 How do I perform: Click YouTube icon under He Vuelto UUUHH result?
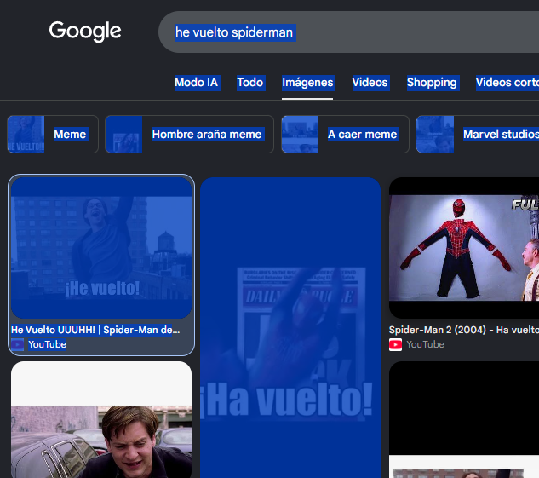[x=18, y=344]
